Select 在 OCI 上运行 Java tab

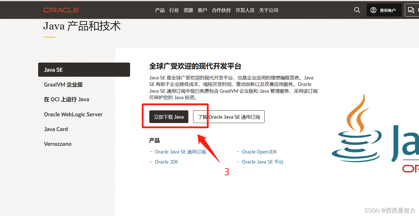click(67, 99)
